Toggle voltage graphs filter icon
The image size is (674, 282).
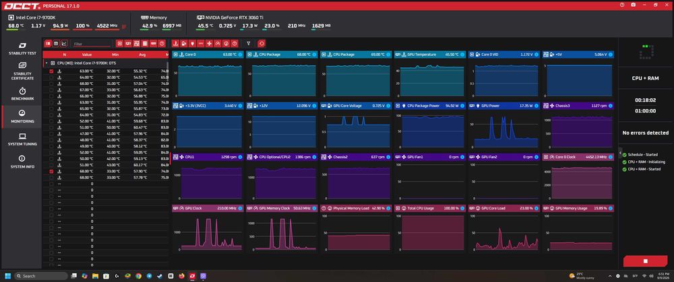coord(183,43)
